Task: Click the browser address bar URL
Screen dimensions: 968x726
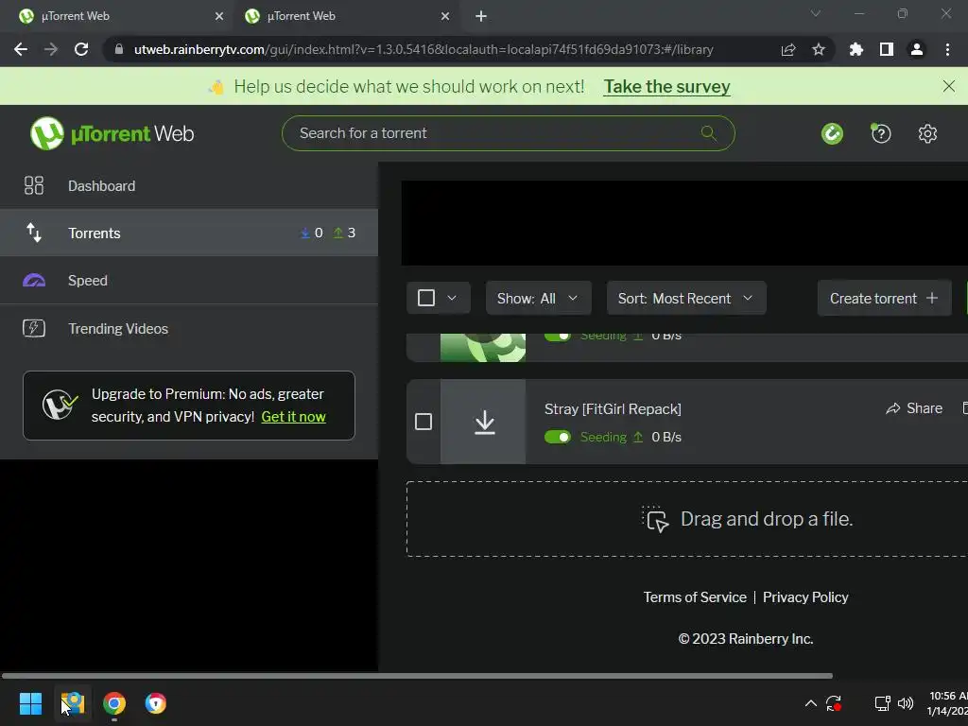Action: point(423,49)
